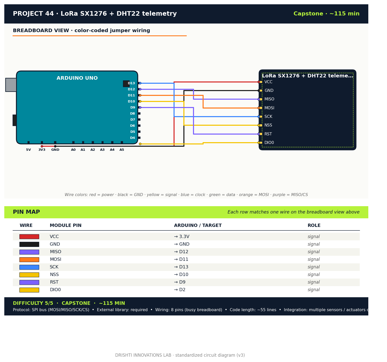Click the blue SCK wire color swatch
387x362 pixels.
point(29,267)
